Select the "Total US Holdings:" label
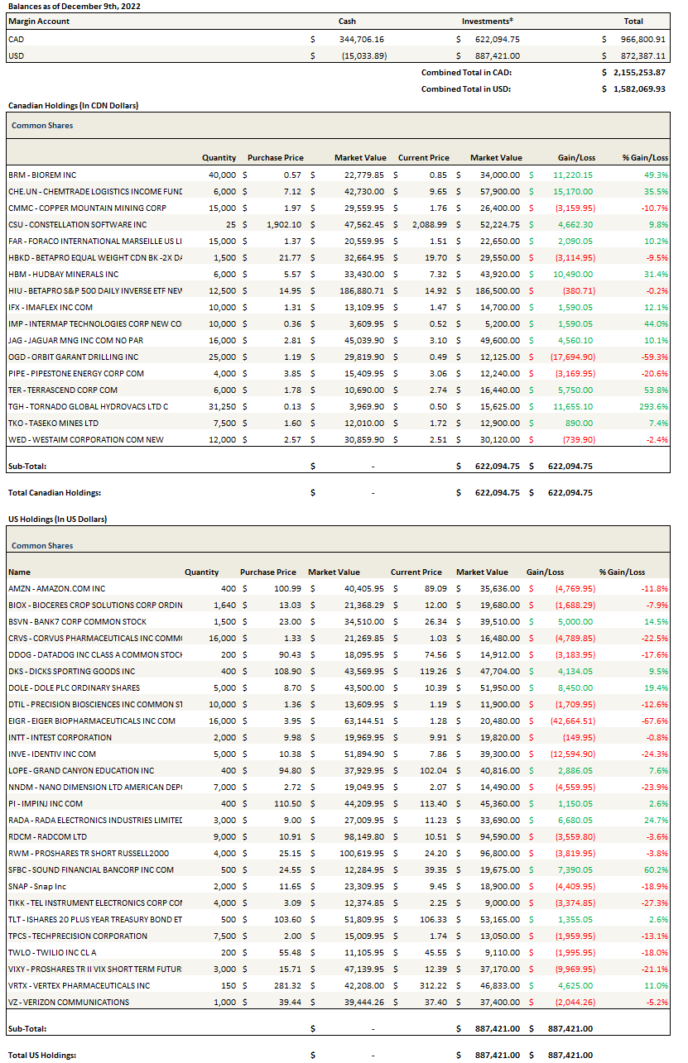688x1063 pixels. coord(41,1055)
